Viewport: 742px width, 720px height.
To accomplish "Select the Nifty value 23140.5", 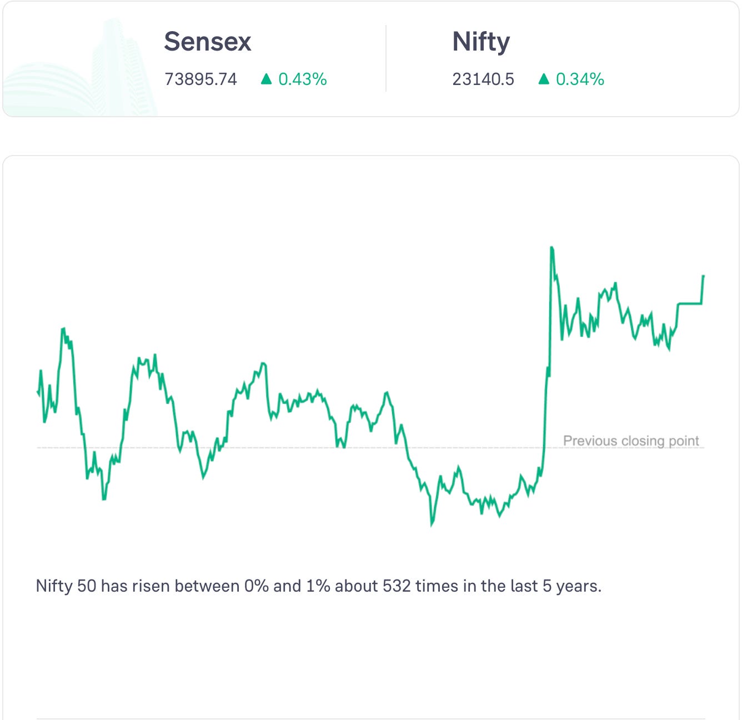I will [x=483, y=79].
